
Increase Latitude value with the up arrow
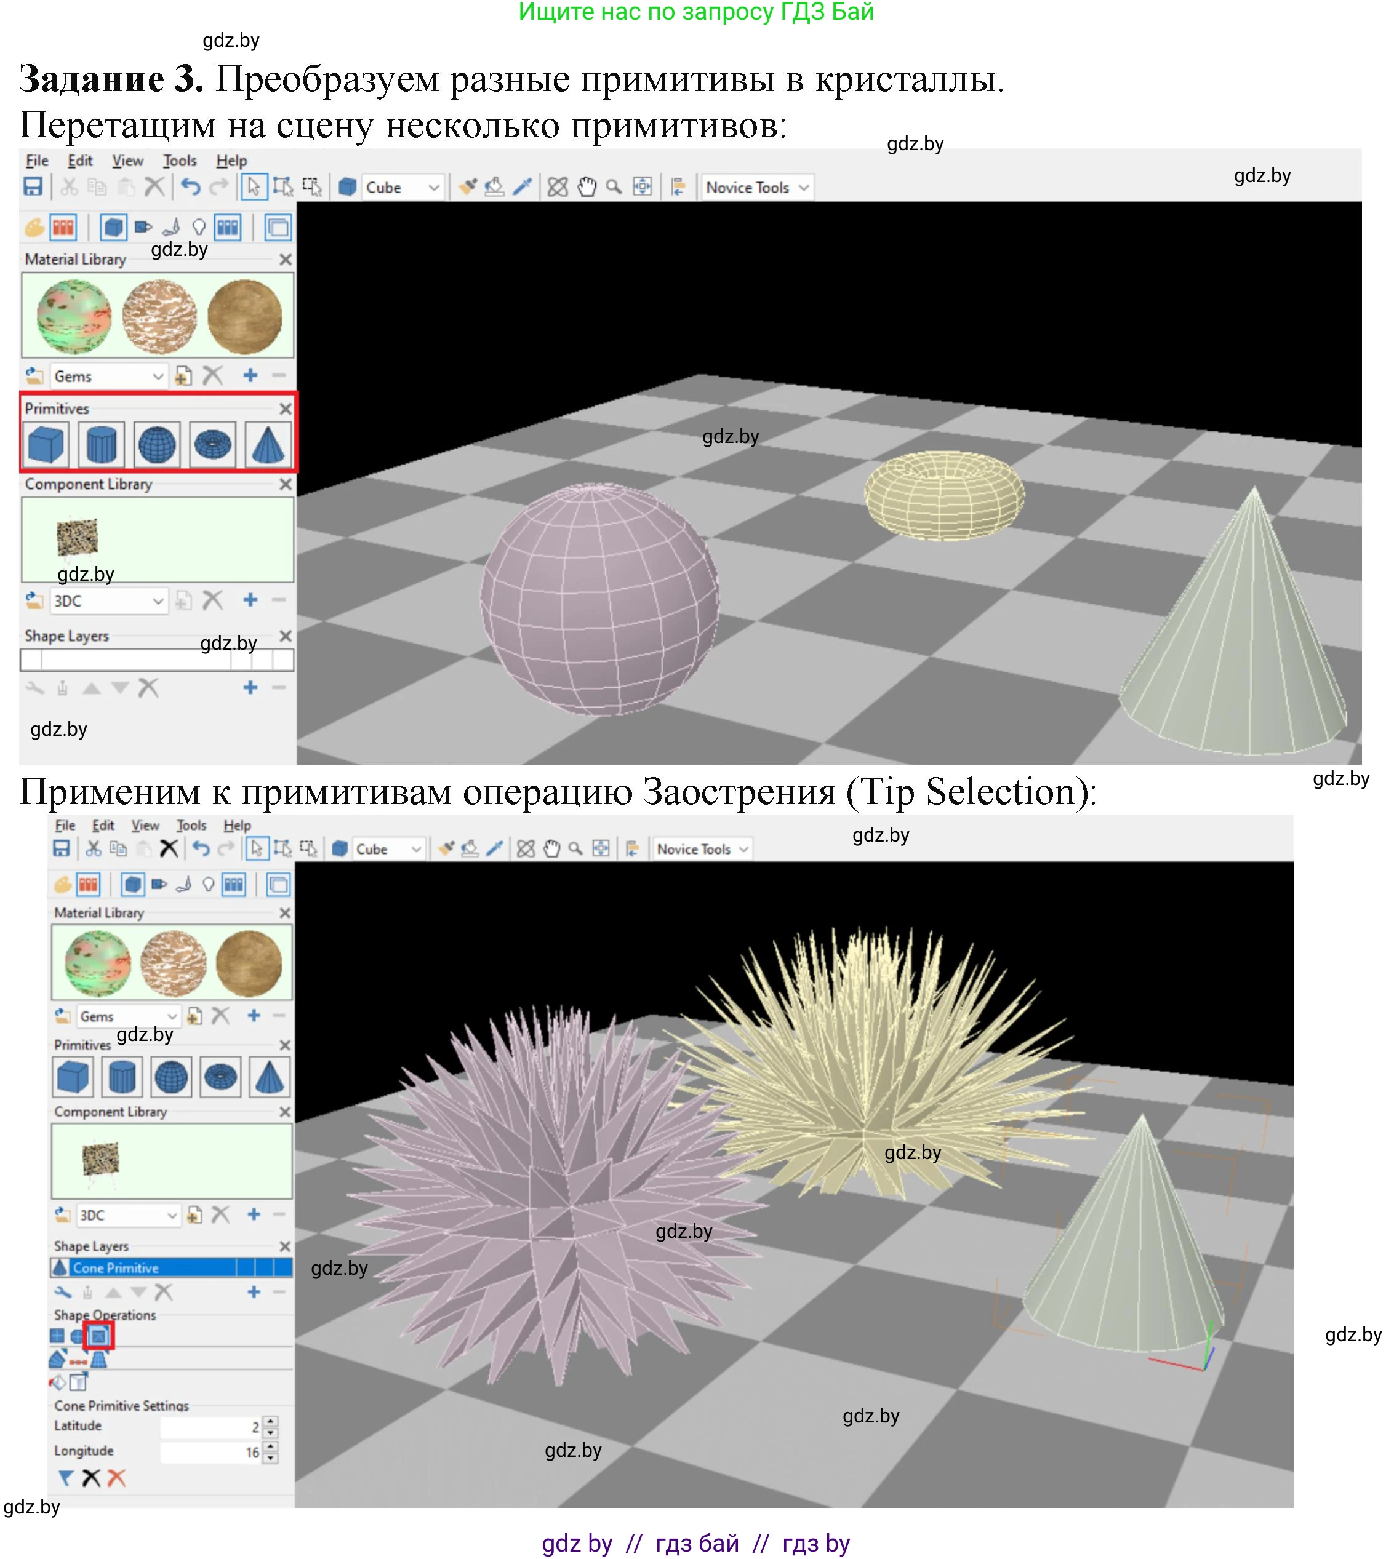[270, 1421]
